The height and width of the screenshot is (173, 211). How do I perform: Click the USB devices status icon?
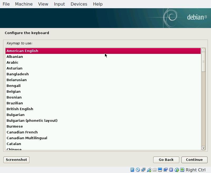(149, 170)
